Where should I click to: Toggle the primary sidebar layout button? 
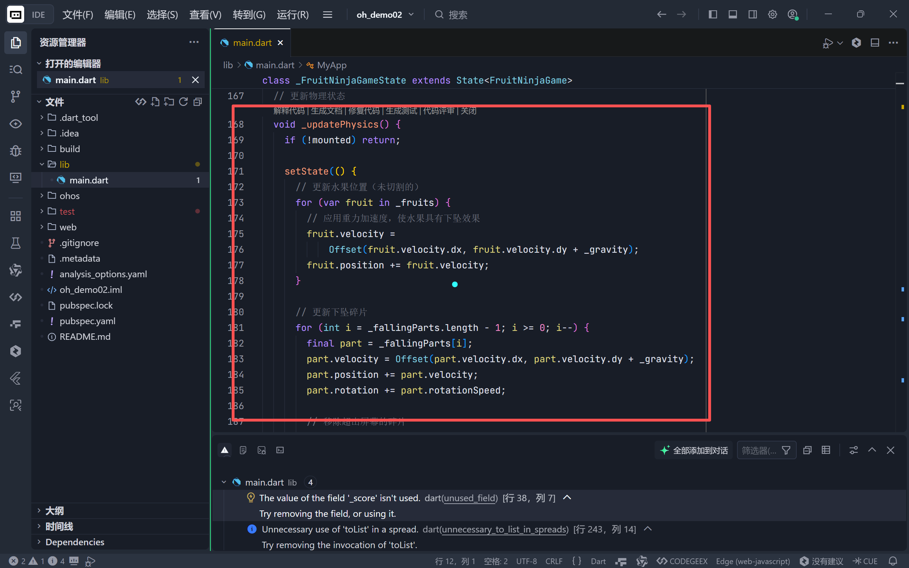click(712, 15)
